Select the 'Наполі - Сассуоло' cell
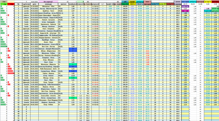The width and height of the screenshot is (219, 121). pos(48,20)
